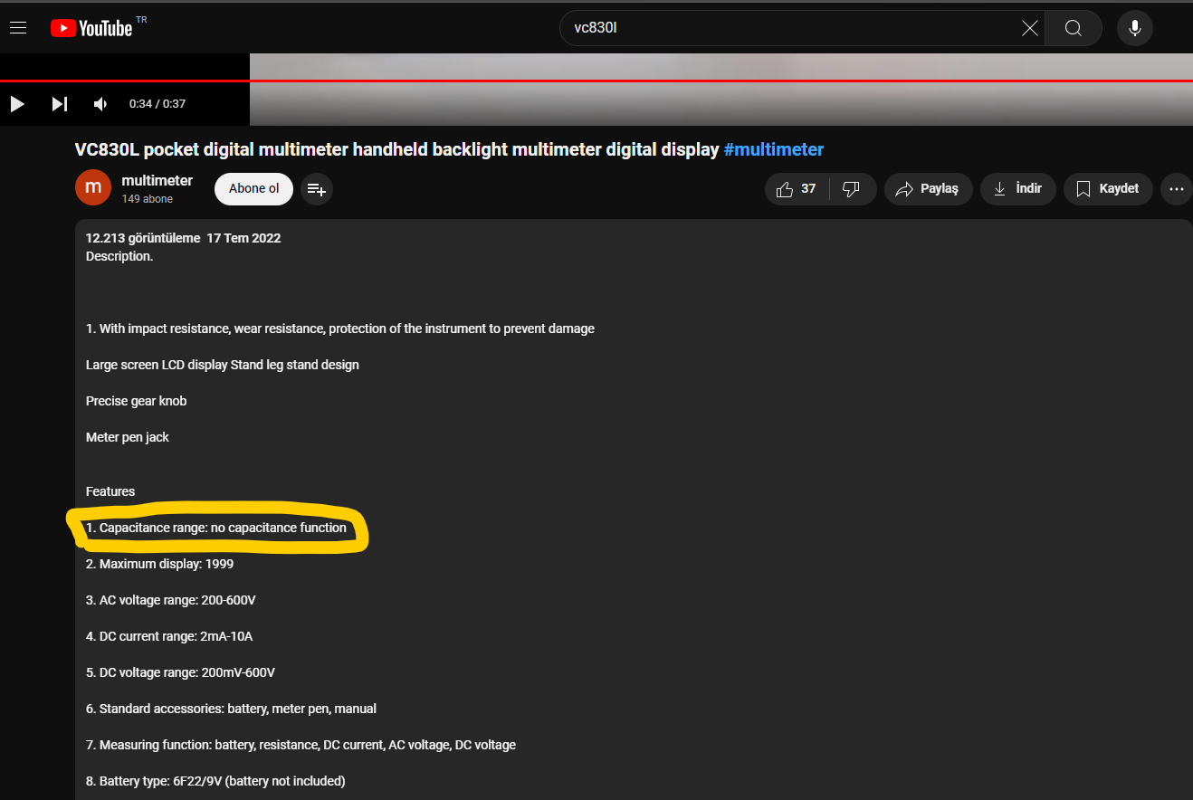Image resolution: width=1193 pixels, height=800 pixels.
Task: Click the 'Precise gear knob' line
Action: tap(137, 401)
